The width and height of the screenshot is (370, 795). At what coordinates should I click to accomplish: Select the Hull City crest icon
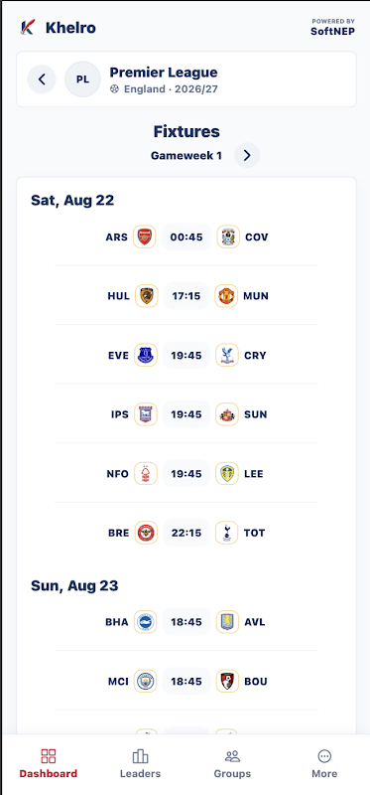click(146, 296)
